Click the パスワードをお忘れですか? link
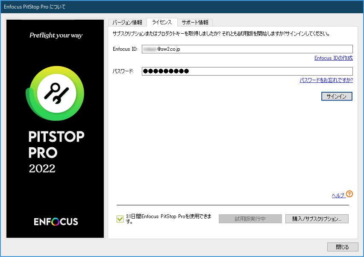This screenshot has width=364, height=257. (326, 80)
